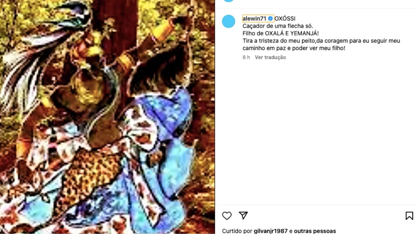Open the partially visible avatar at top
Image resolution: width=416 pixels, height=234 pixels.
[228, 1]
